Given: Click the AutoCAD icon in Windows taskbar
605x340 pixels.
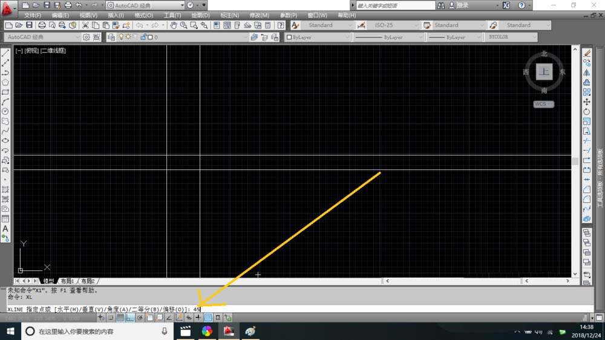Looking at the screenshot, I should [229, 331].
